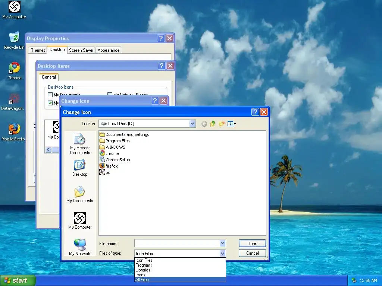Image resolution: width=382 pixels, height=286 pixels.
Task: Click the My Computer icon in Desktop Items list
Action: pos(54,130)
